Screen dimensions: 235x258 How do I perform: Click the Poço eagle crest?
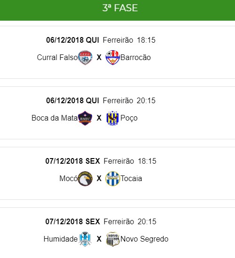pyautogui.click(x=113, y=118)
